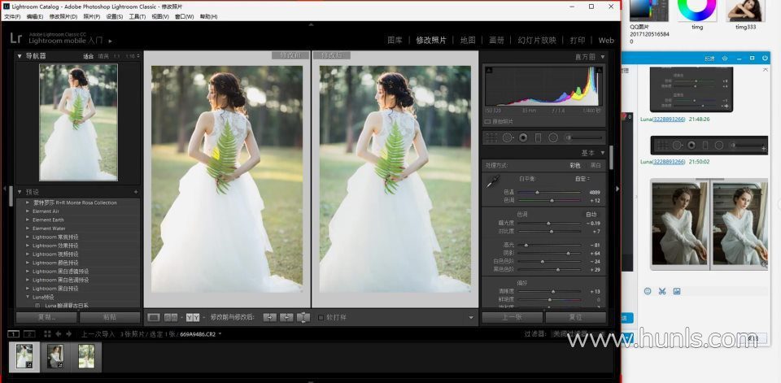Open second window display button 2
The width and height of the screenshot is (781, 383).
tap(29, 333)
